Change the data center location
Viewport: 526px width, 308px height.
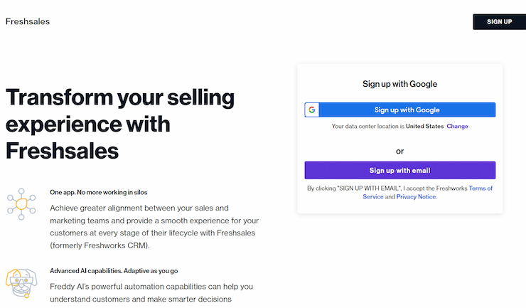click(x=457, y=127)
